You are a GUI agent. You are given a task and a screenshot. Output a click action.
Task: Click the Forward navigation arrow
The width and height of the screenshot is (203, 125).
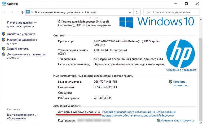coord(12,12)
